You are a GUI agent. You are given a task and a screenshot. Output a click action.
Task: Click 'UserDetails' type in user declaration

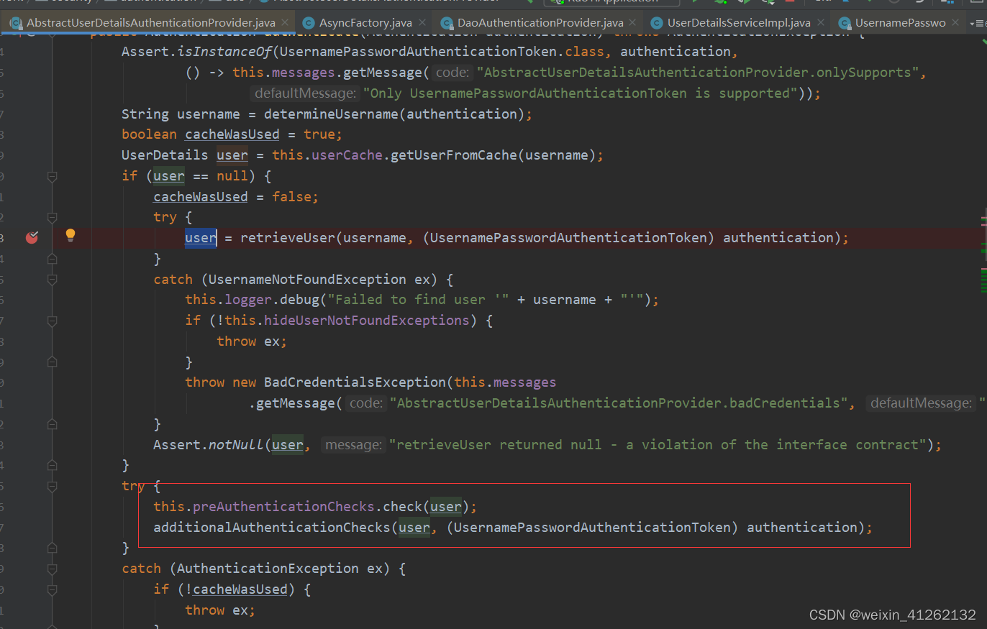point(165,155)
